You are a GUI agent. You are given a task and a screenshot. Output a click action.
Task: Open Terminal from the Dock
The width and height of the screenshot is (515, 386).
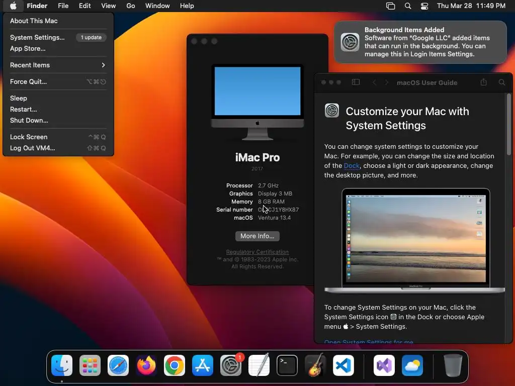tap(287, 365)
